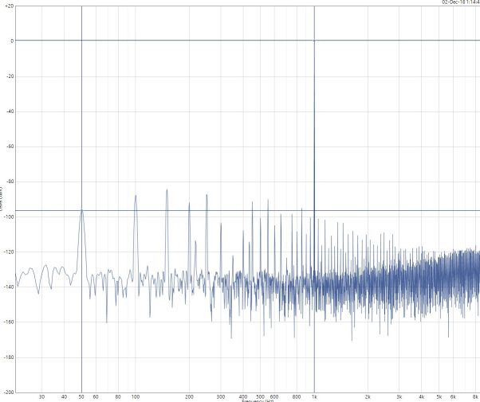The image size is (480, 402).
Task: Click the 8k label on frequency axis
Action: point(475,396)
